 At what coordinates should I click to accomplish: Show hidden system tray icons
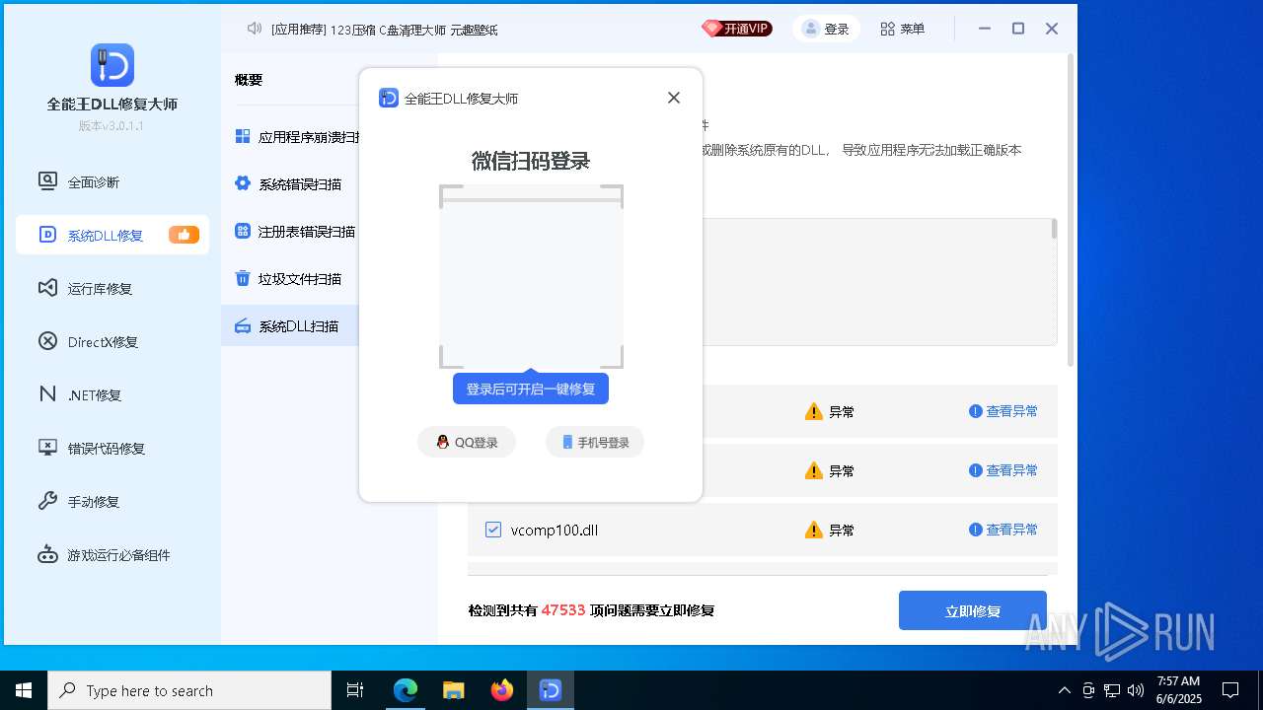[1065, 690]
